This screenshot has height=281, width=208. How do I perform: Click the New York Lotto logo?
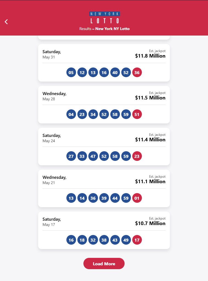click(x=105, y=17)
